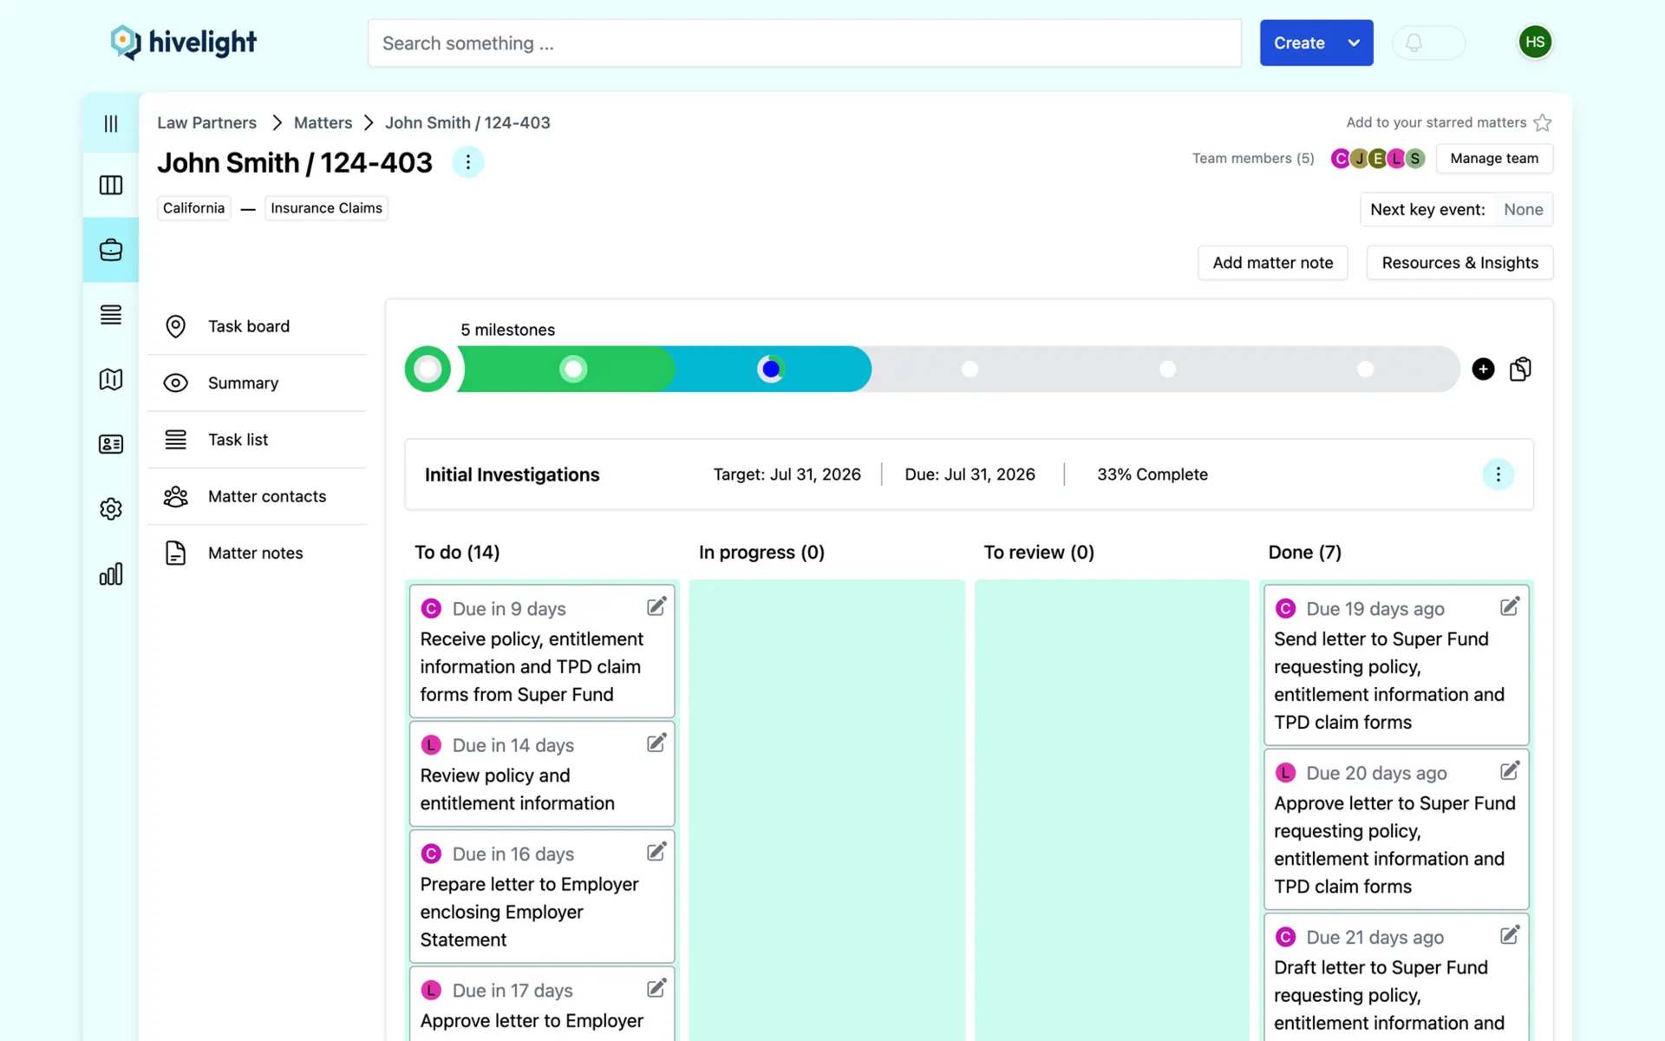Open the Create dropdown arrow
The width and height of the screenshot is (1665, 1041).
(1354, 43)
